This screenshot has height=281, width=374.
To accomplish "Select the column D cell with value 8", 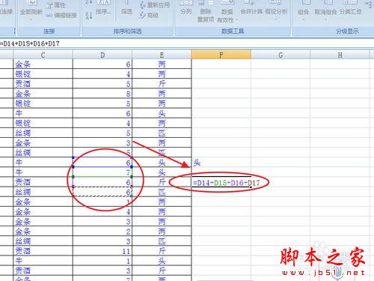I will (102, 94).
